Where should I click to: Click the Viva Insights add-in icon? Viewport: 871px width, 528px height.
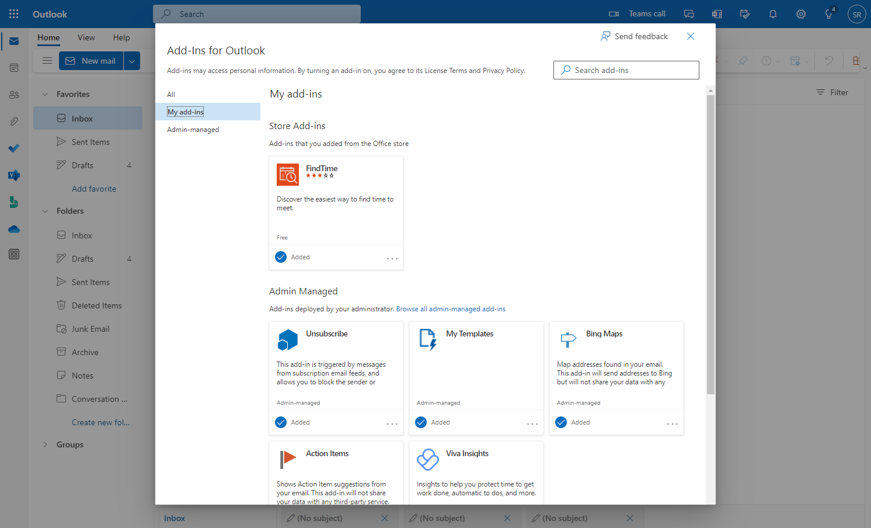point(428,460)
